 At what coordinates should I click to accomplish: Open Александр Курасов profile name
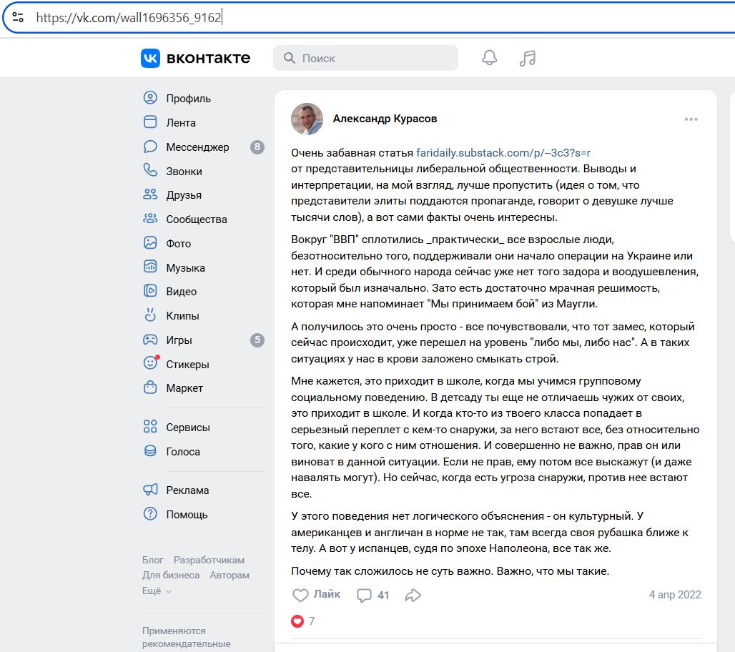385,119
